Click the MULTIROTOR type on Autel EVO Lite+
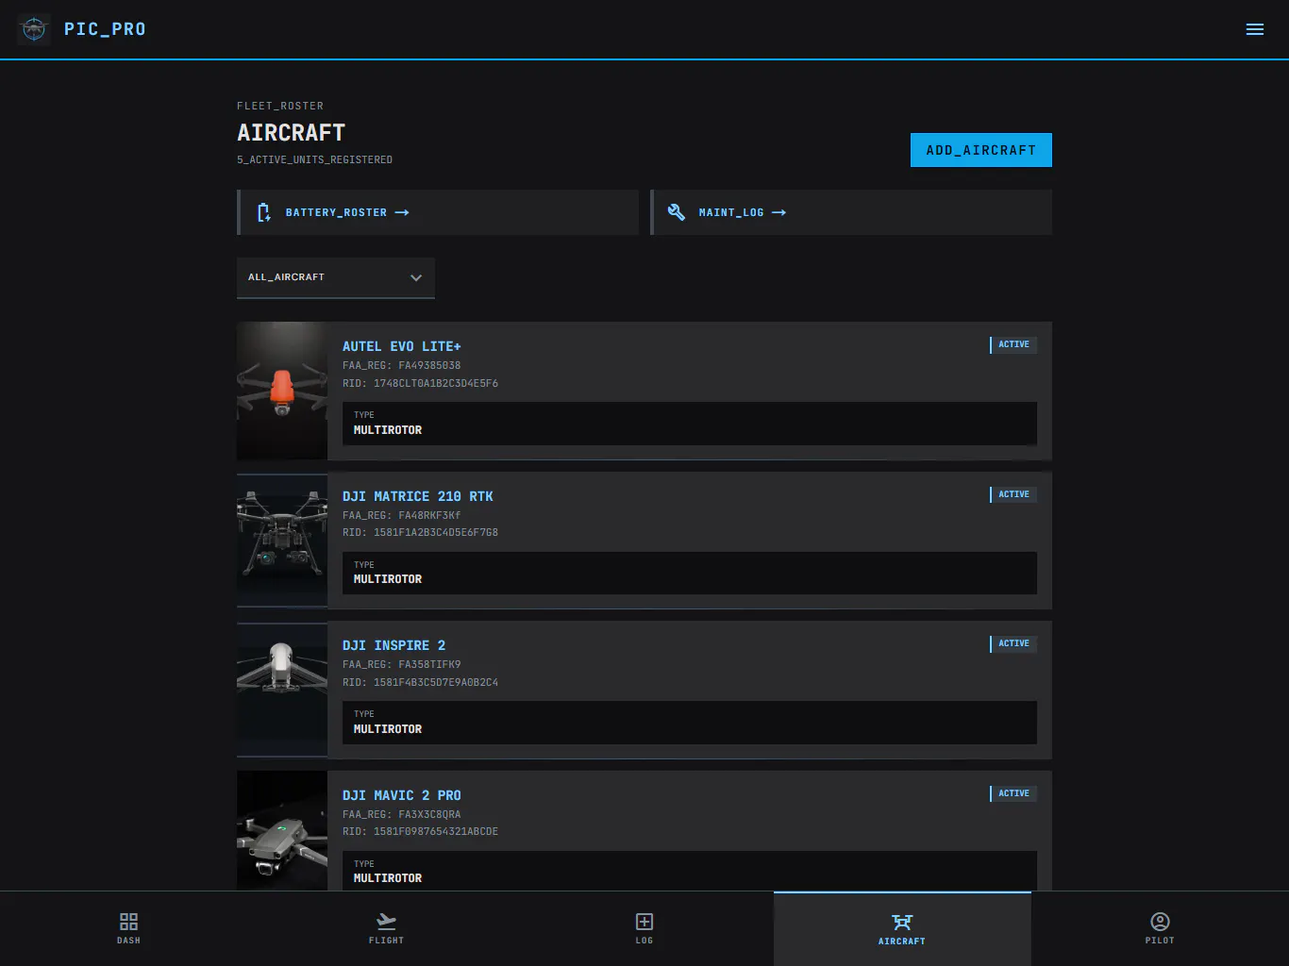This screenshot has height=966, width=1289. coord(388,430)
